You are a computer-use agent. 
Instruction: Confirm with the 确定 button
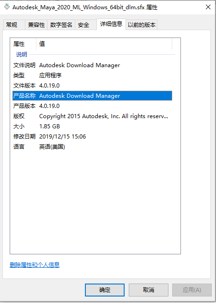pos(105,290)
